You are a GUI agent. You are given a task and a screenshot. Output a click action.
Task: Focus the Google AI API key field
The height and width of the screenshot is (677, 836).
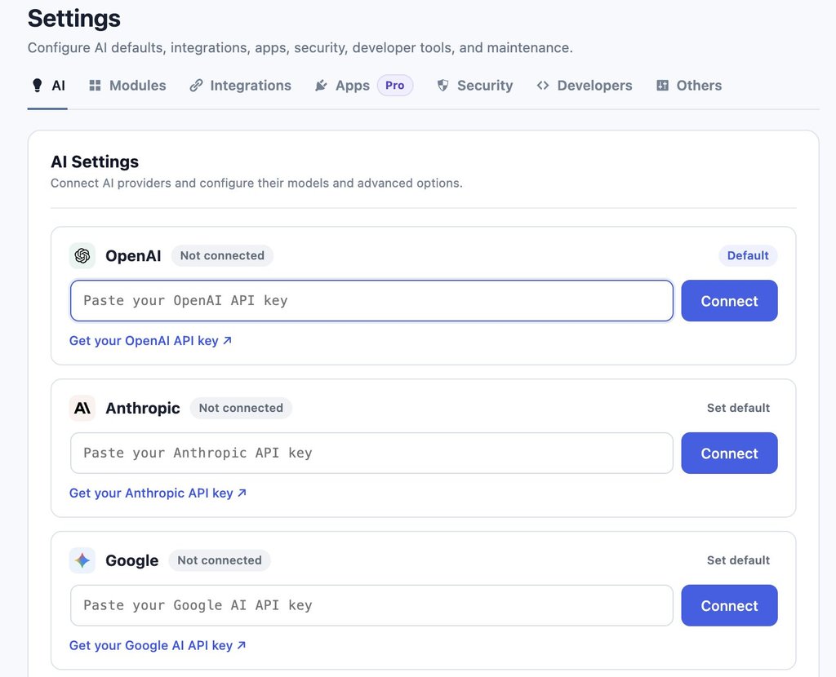pyautogui.click(x=371, y=605)
